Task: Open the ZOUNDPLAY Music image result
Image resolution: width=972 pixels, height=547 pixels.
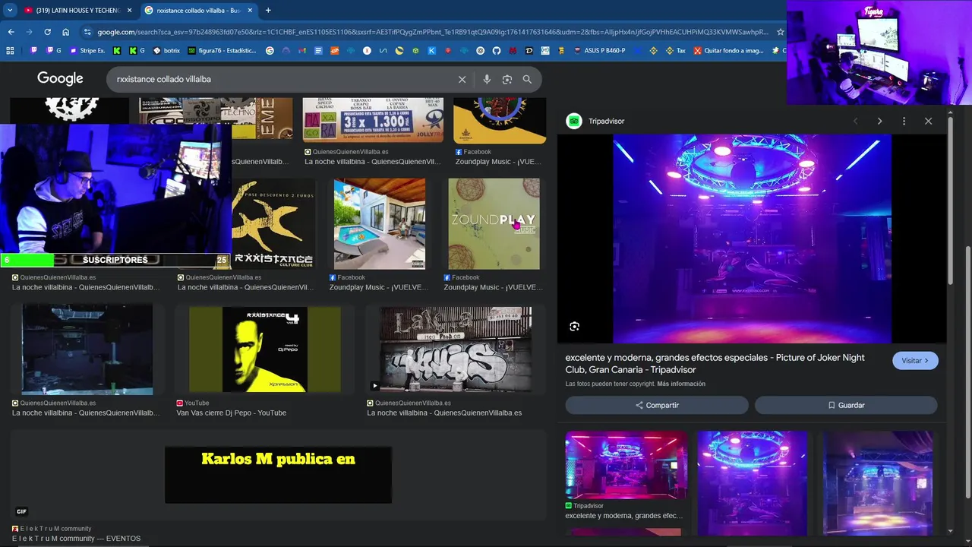Action: tap(494, 224)
